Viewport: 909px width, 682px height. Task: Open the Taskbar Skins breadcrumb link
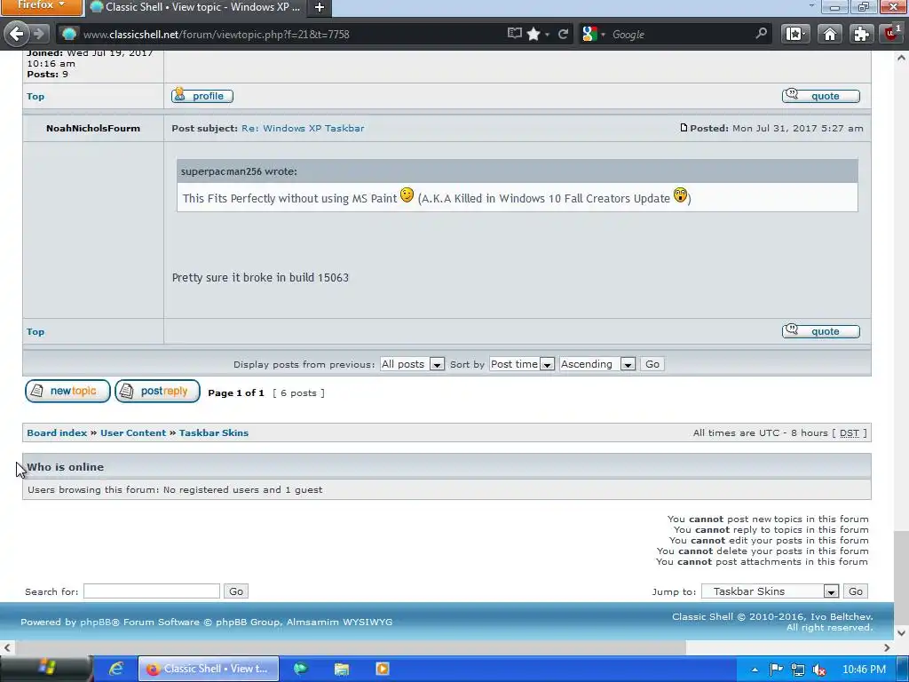point(214,432)
